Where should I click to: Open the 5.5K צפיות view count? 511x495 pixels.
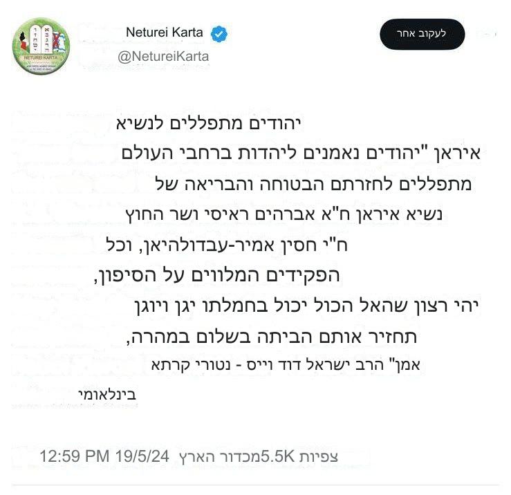click(299, 456)
